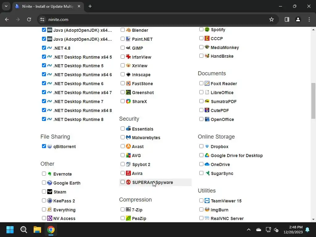This screenshot has height=237, width=316.
Task: Click the KeePass 2 lock icon
Action: (50, 201)
